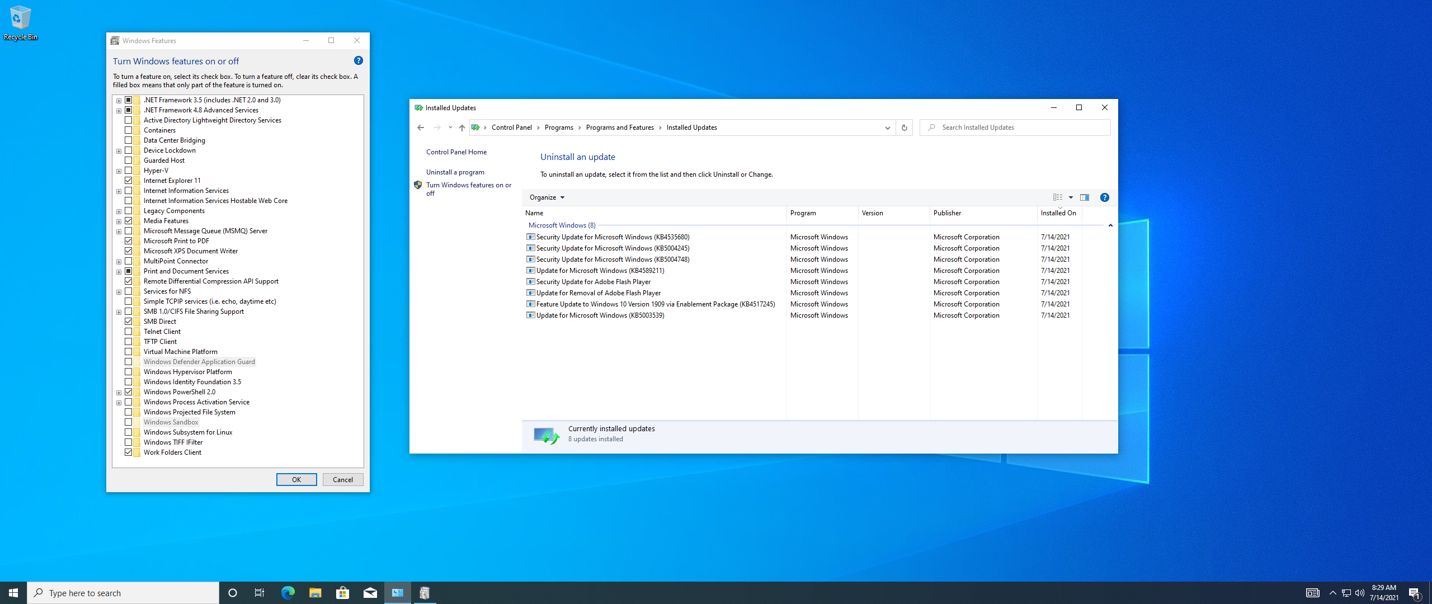Collapse the Microsoft Windows (8) group
Viewport: 1432px width, 604px height.
(1110, 225)
